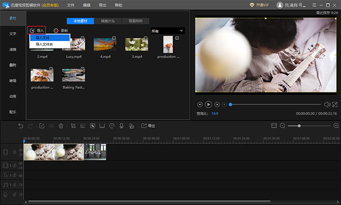Switch to 背景样例 tab
Viewport: 341px width, 205px height.
[x=135, y=21]
